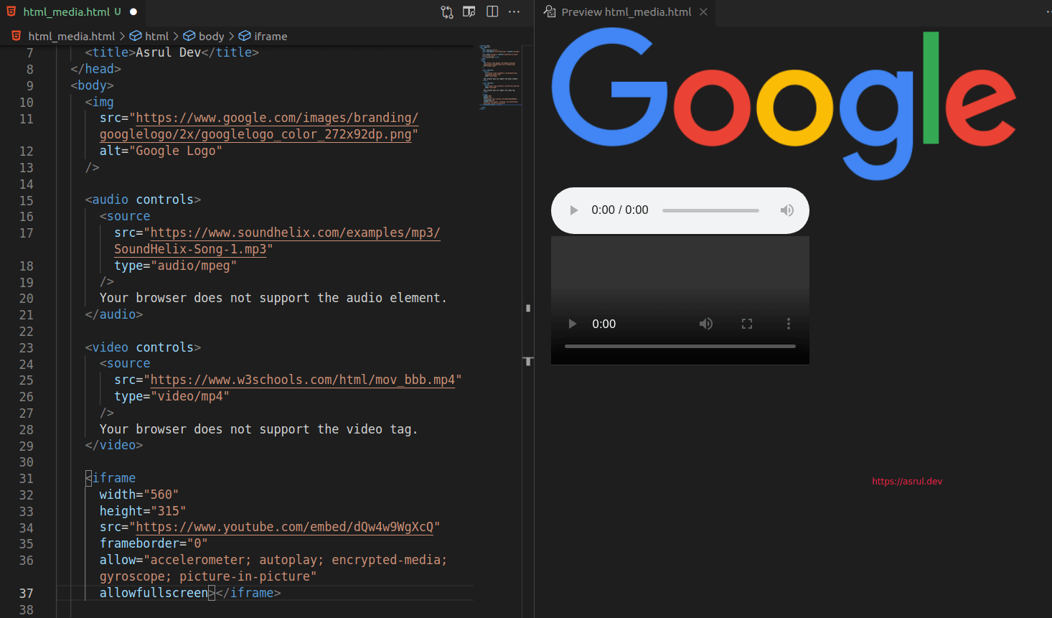Click the opening img tag
1052x618 pixels.
pyautogui.click(x=100, y=102)
